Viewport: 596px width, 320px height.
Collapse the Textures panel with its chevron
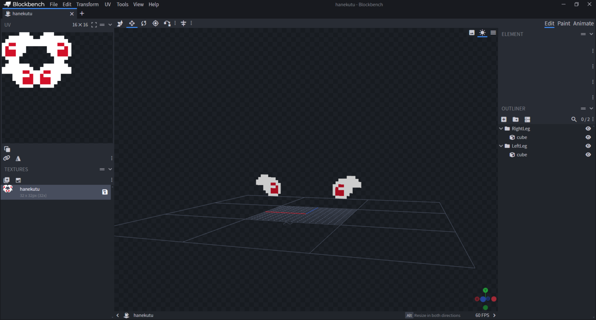coord(110,169)
